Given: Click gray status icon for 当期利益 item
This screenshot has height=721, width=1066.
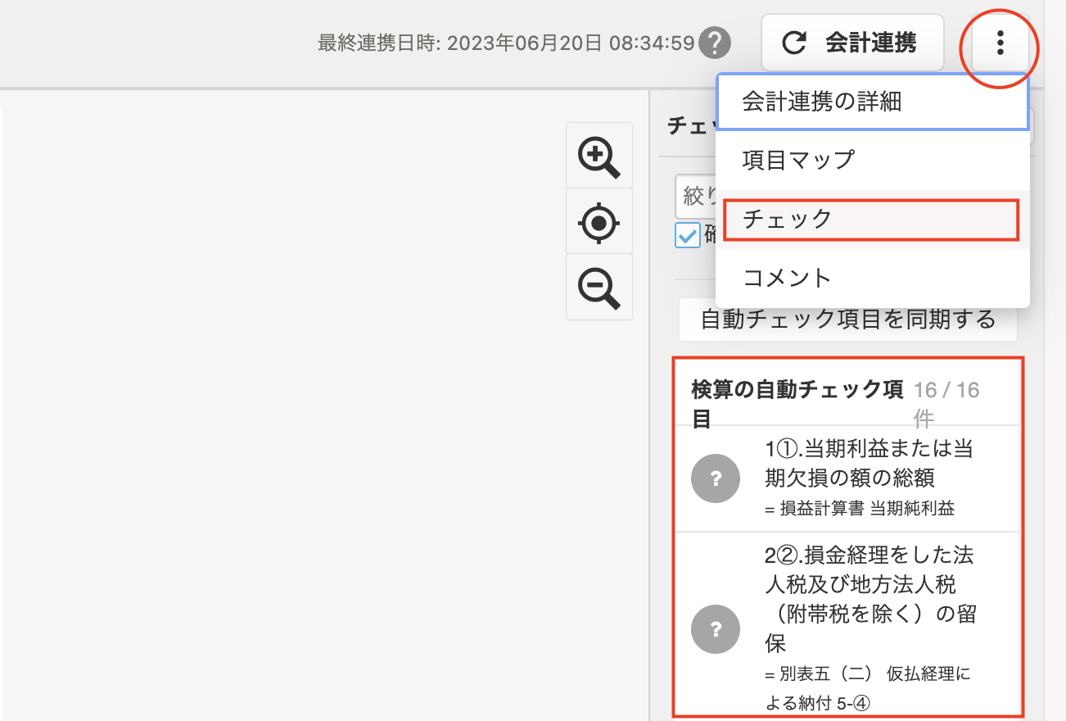Looking at the screenshot, I should pos(716,478).
